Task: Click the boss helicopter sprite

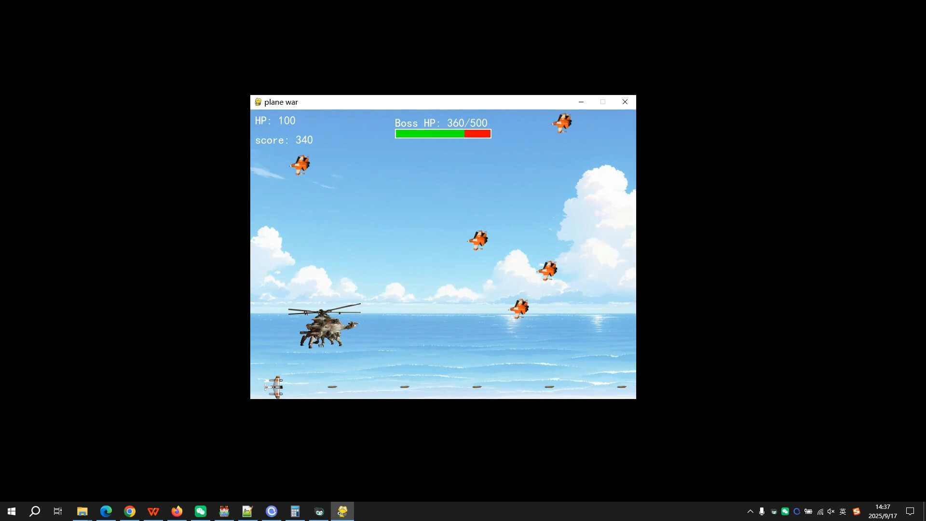Action: click(326, 327)
